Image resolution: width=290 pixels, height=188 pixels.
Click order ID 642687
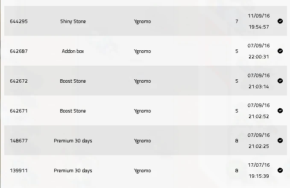click(19, 51)
